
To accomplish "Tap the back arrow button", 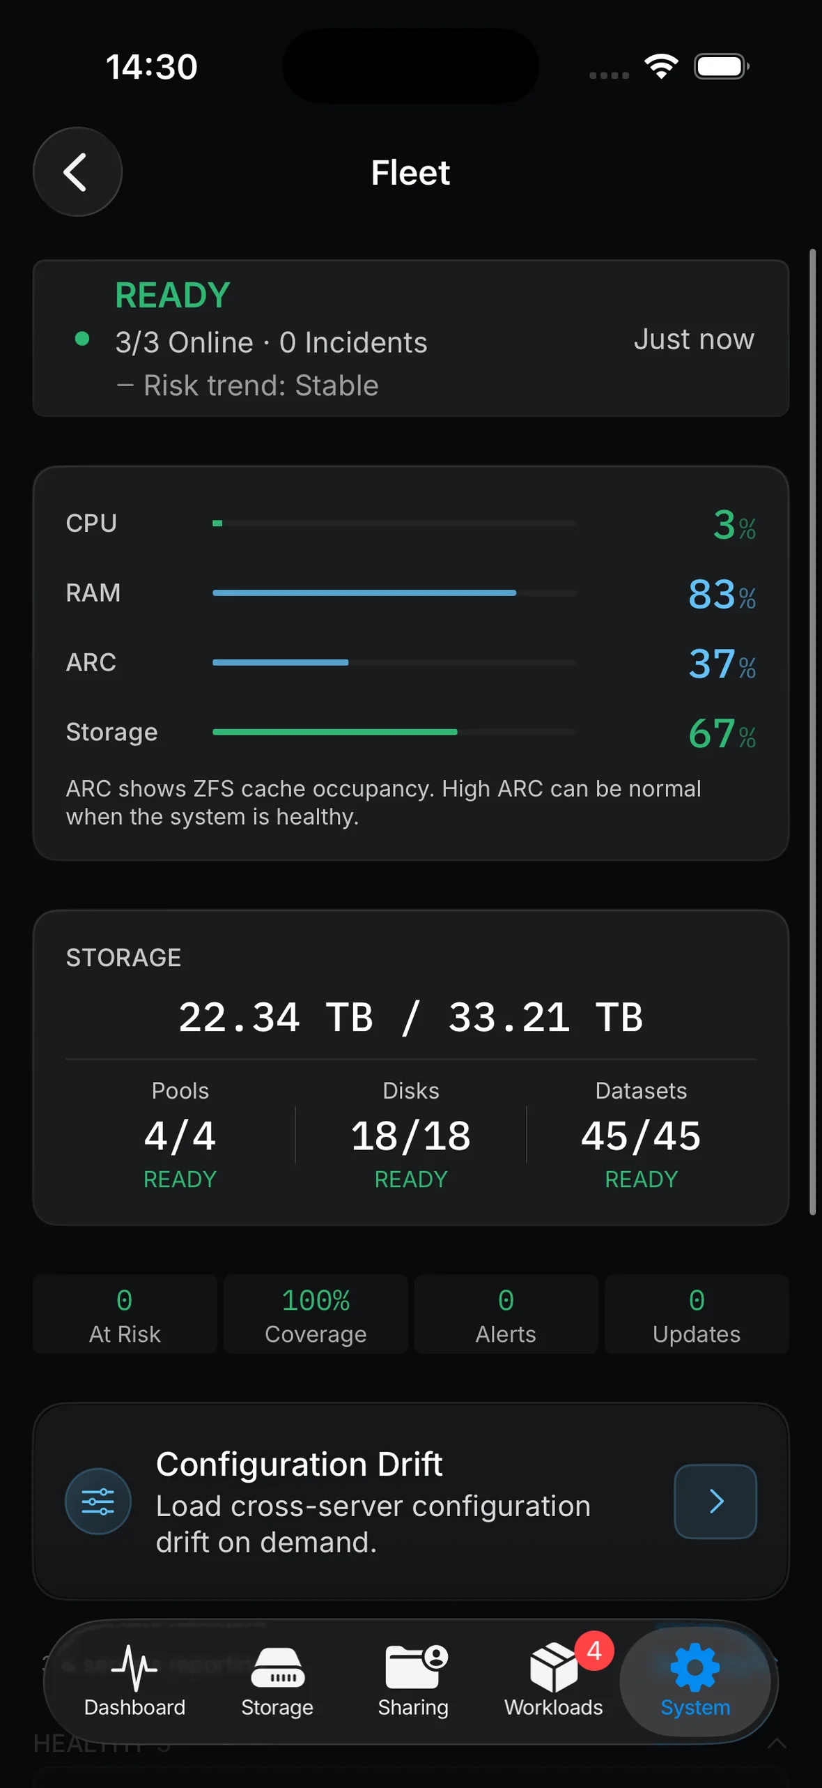I will 77,171.
